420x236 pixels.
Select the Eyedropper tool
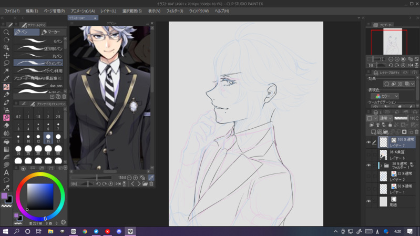pos(6,78)
